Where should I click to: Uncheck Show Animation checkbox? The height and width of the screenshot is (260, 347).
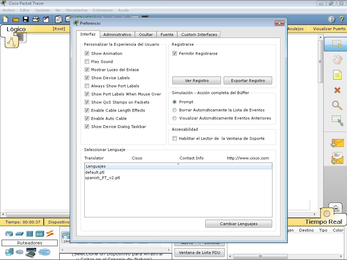point(87,53)
